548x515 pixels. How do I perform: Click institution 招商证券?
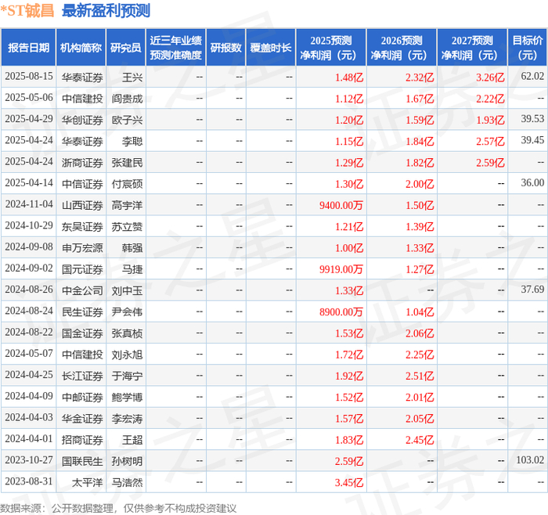pos(82,440)
